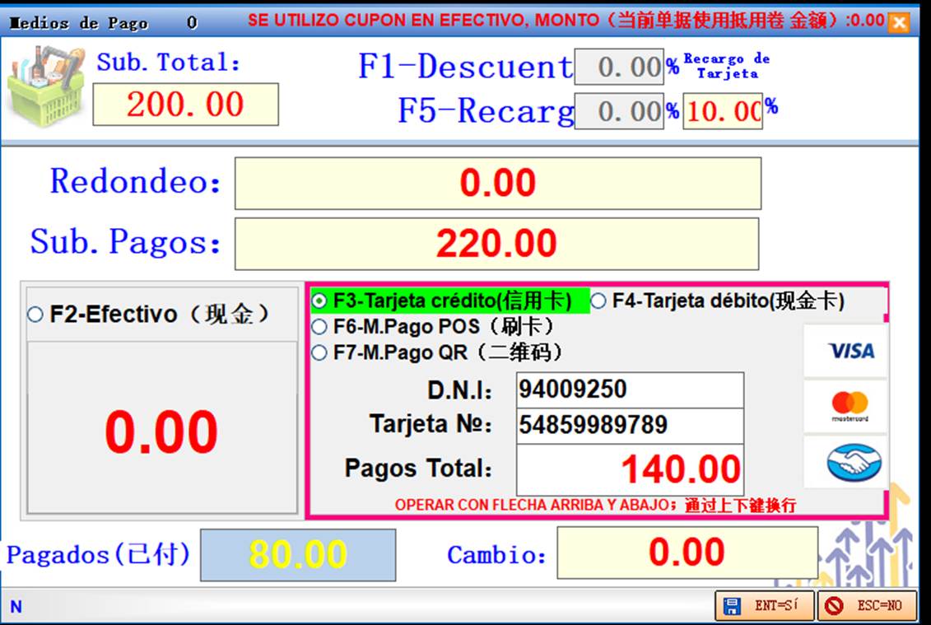Viewport: 931px width, 625px height.
Task: Close the payment window with orange X
Action: point(898,22)
